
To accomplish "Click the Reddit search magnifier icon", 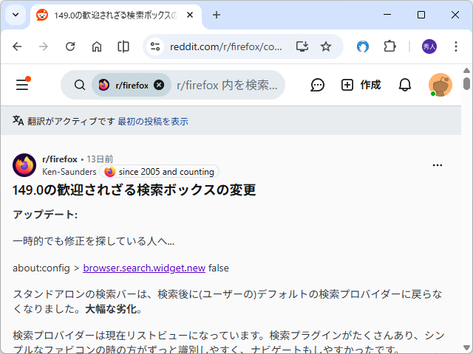I will [x=80, y=86].
